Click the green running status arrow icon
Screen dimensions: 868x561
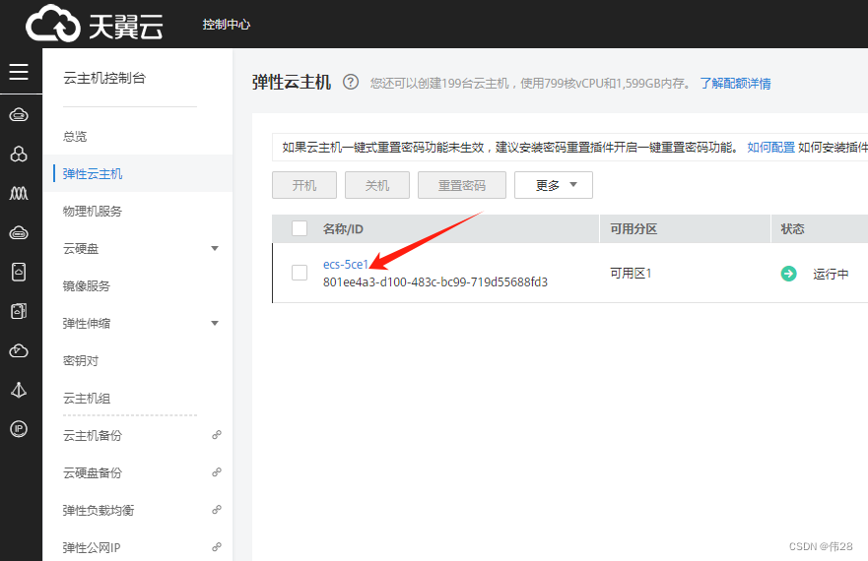pos(788,274)
